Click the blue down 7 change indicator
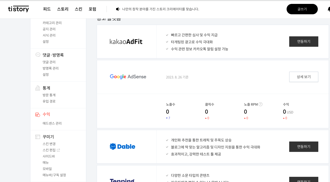Image resolution: width=330 pixels, height=182 pixels. coord(168,118)
